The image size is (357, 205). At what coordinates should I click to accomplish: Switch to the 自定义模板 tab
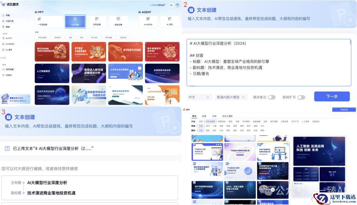227,116
